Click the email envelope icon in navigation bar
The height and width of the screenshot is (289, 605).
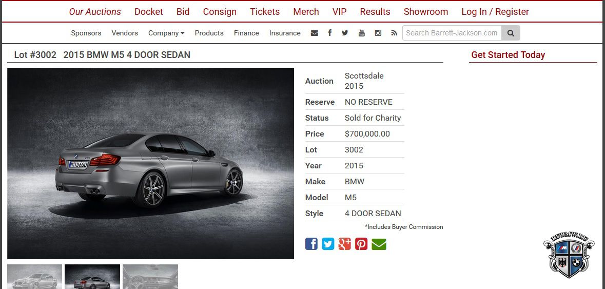315,33
